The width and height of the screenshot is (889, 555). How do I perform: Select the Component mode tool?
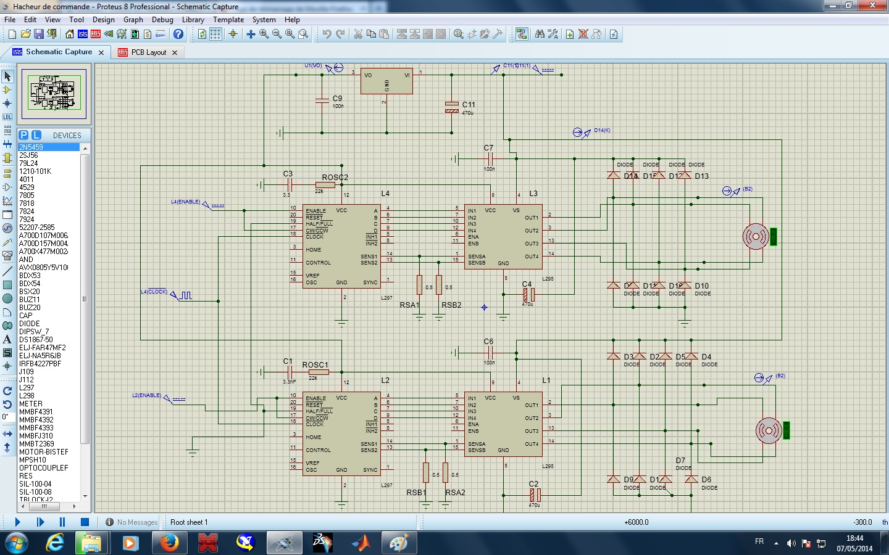(7, 90)
